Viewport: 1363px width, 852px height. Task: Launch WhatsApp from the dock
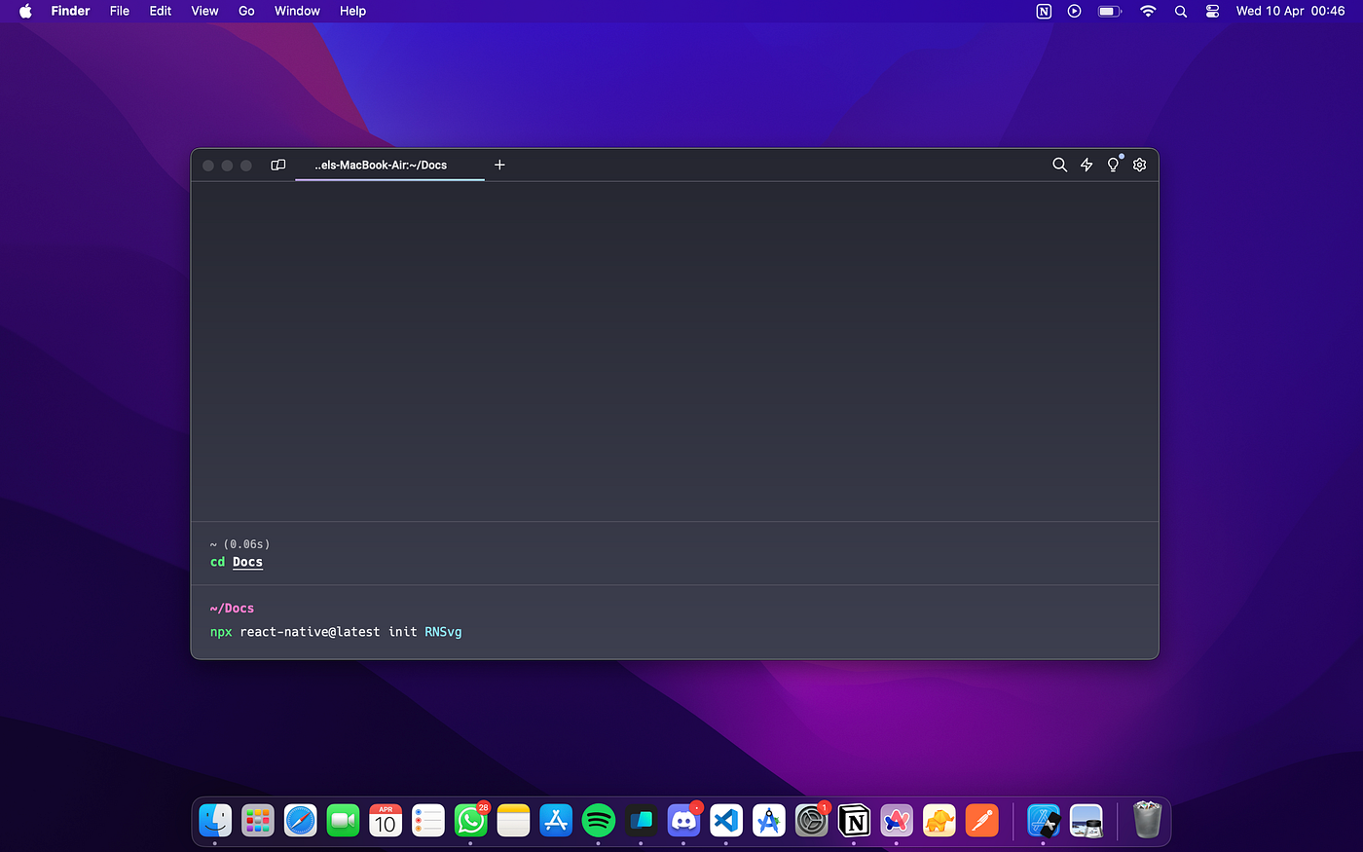[x=470, y=821]
